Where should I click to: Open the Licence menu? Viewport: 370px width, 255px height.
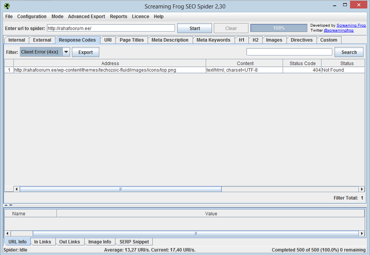click(140, 17)
